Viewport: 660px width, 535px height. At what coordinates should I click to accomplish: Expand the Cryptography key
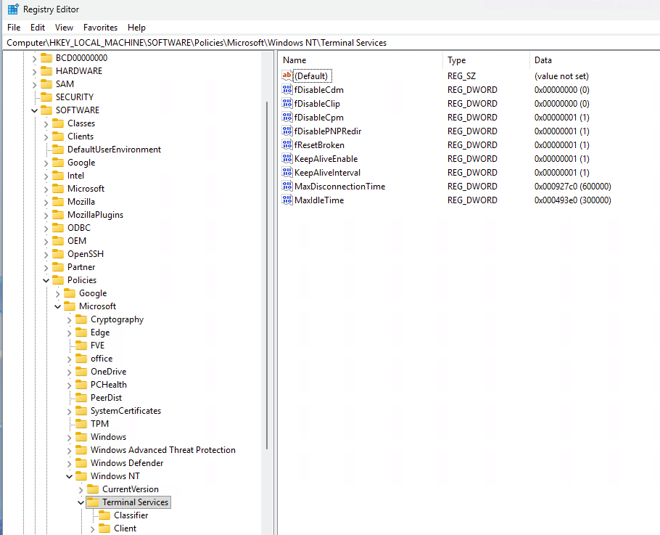(x=69, y=319)
